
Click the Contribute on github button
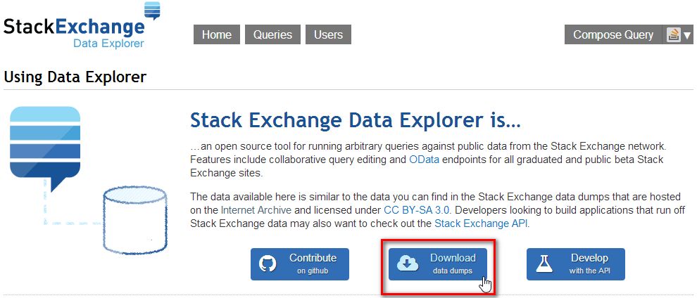(300, 264)
